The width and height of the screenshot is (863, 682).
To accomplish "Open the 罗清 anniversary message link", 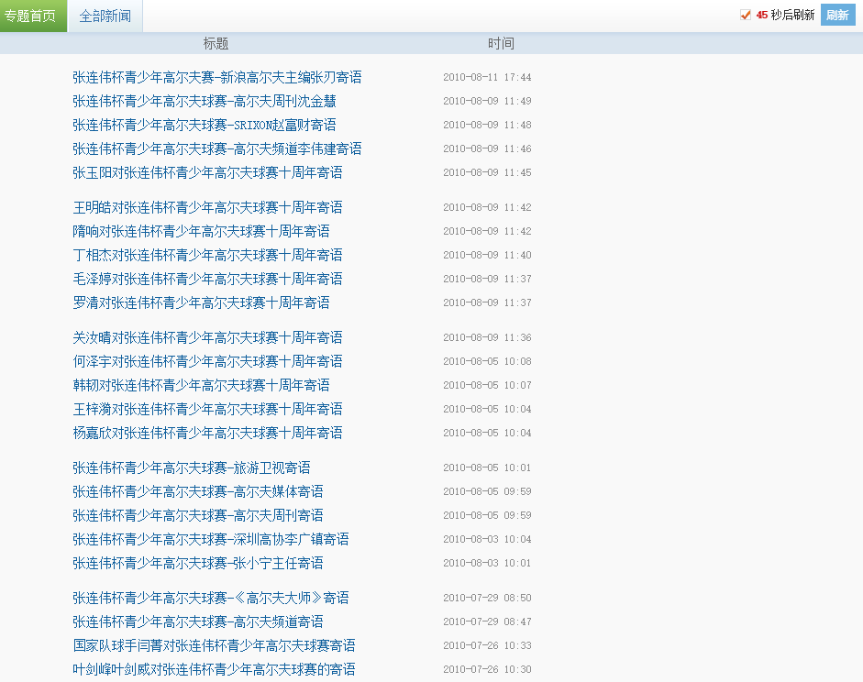I will click(x=201, y=302).
